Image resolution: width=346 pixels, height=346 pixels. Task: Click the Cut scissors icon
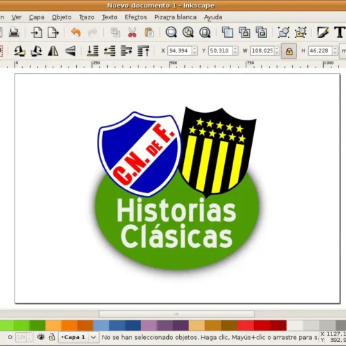[x=132, y=33]
